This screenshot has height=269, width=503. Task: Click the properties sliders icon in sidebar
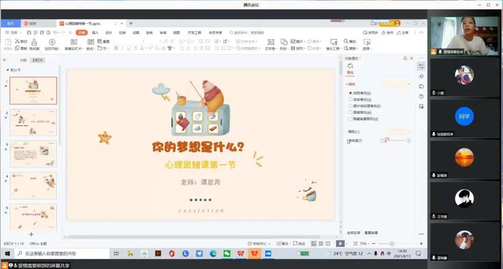(x=421, y=67)
